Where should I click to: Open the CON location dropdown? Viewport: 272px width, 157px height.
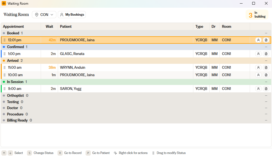(44, 15)
